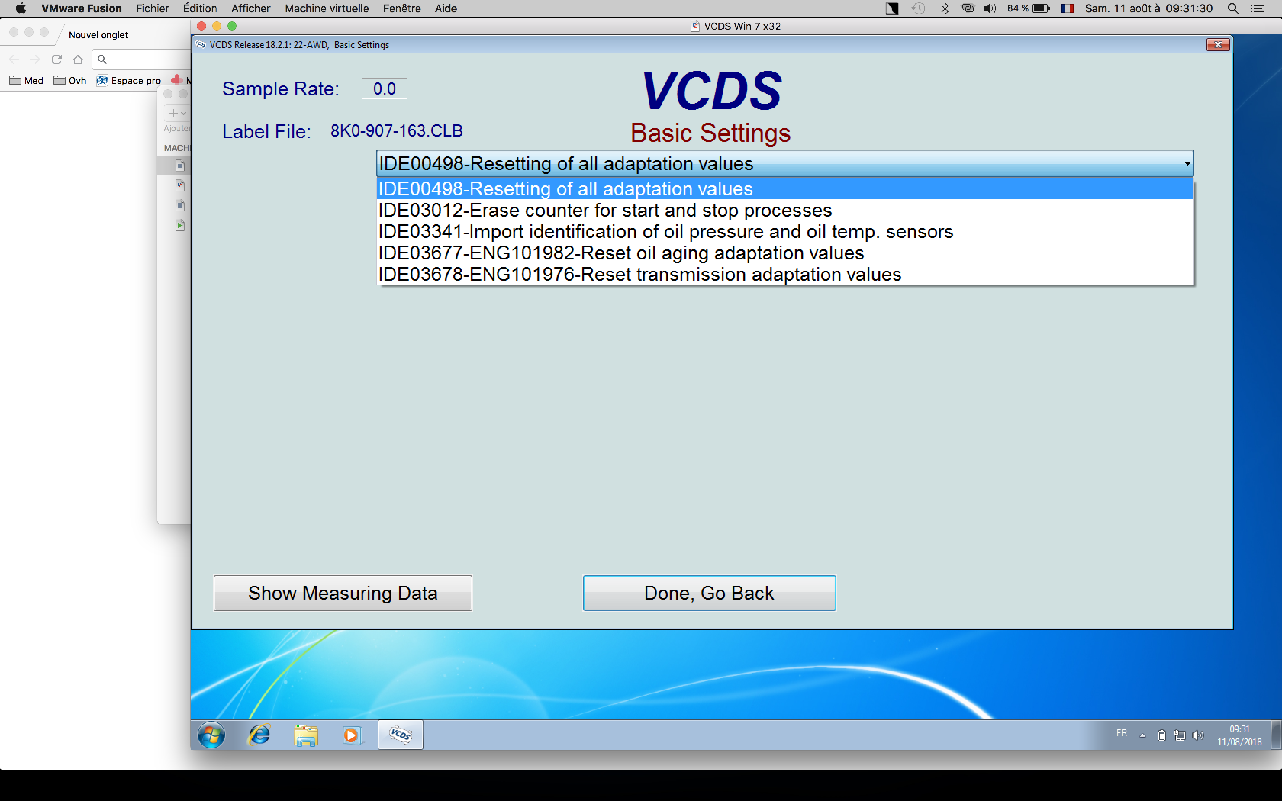1282x801 pixels.
Task: Click the browser home icon
Action: 78,60
